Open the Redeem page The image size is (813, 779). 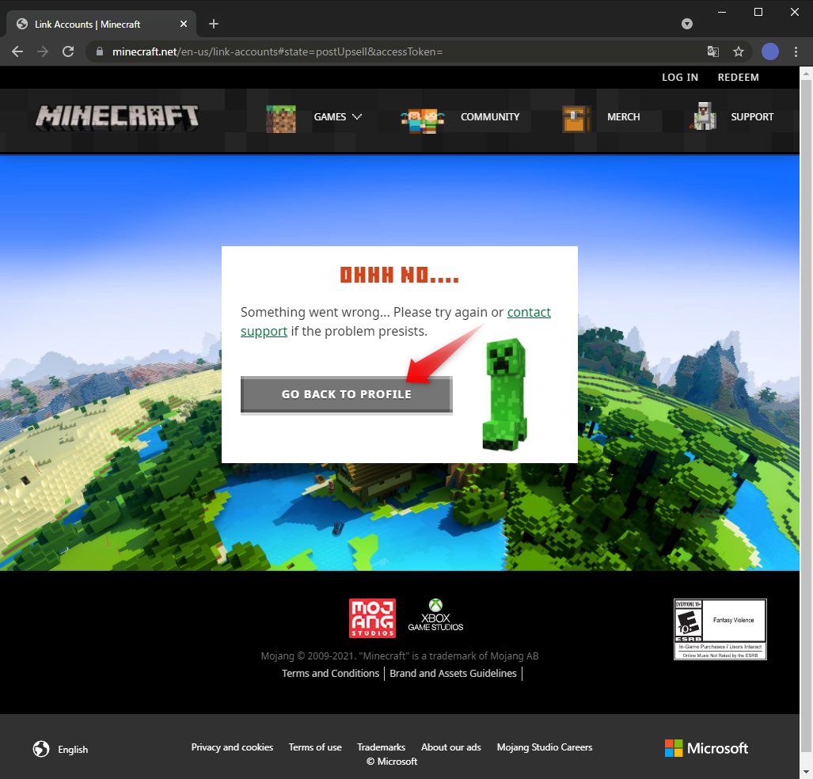(738, 77)
